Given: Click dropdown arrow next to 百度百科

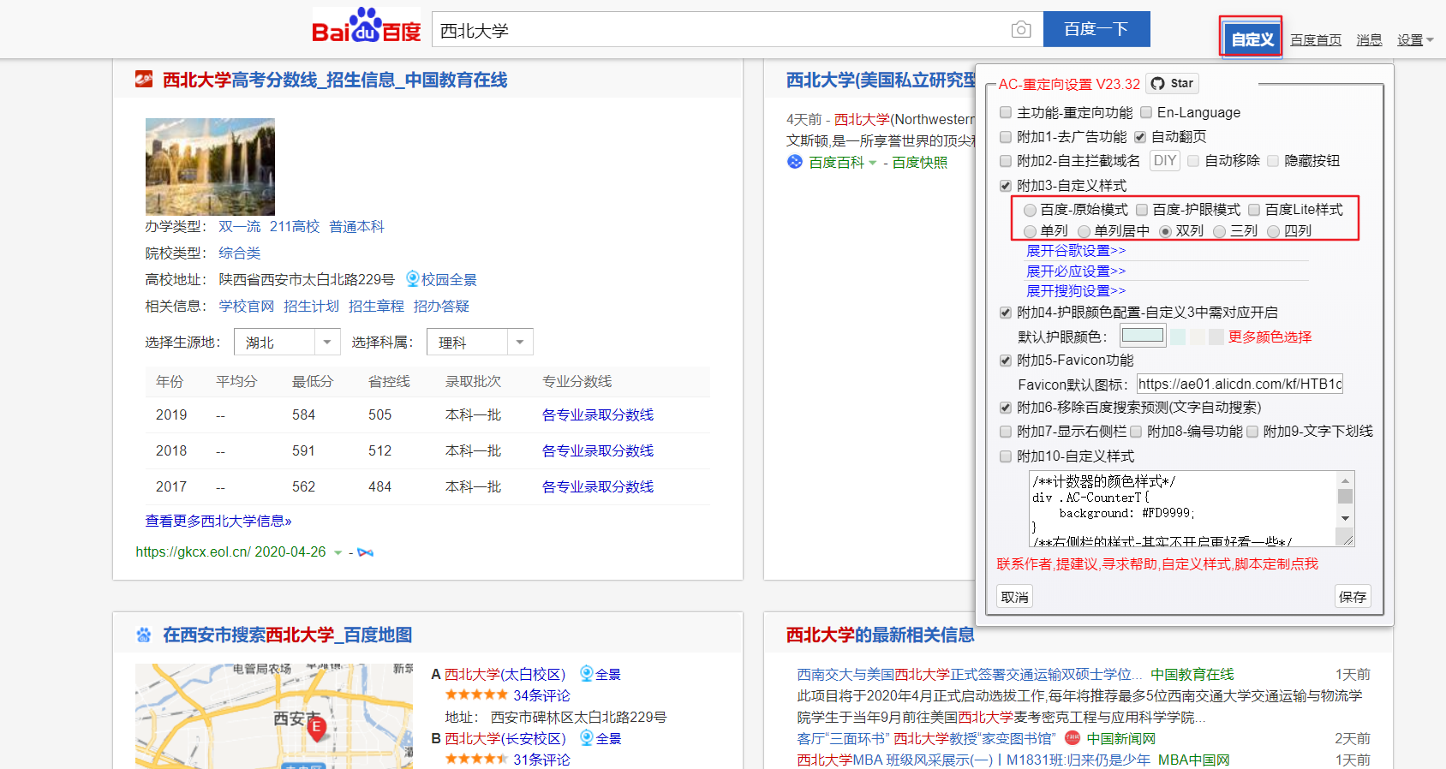Looking at the screenshot, I should tap(872, 163).
